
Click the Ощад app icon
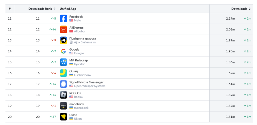click(x=63, y=73)
